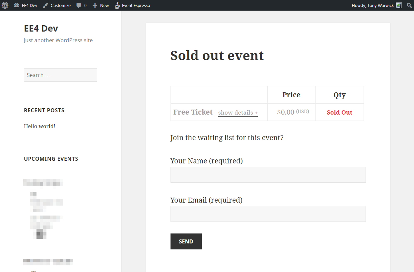Click the WordPress logo icon

[x=5, y=5]
